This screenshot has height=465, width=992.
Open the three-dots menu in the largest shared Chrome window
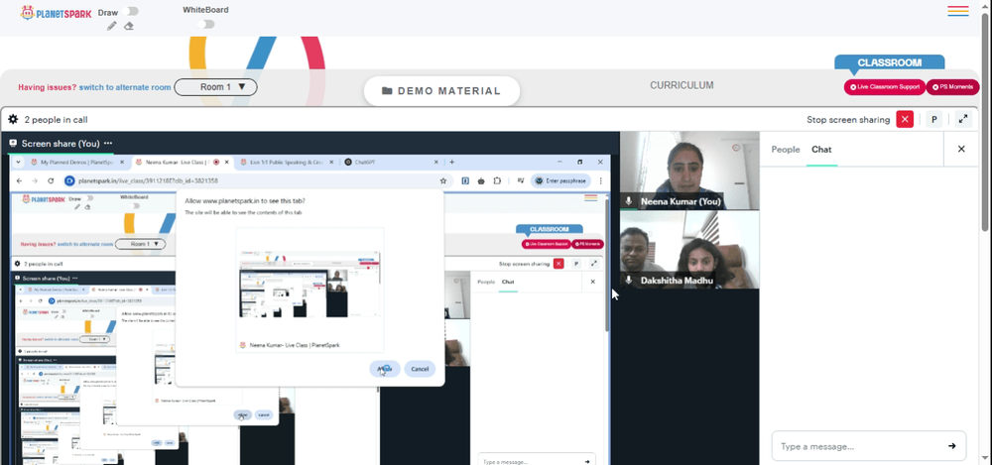pyautogui.click(x=600, y=180)
